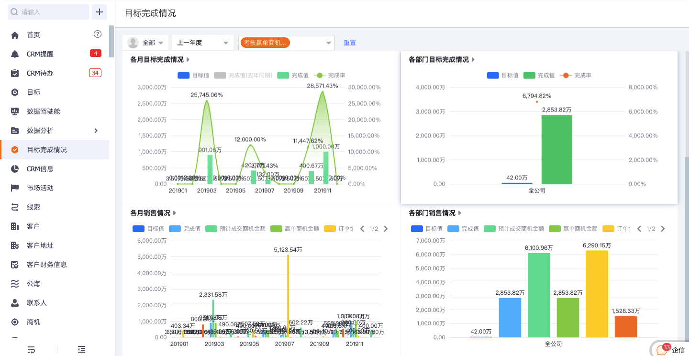Click the 首页 home icon

(15, 35)
